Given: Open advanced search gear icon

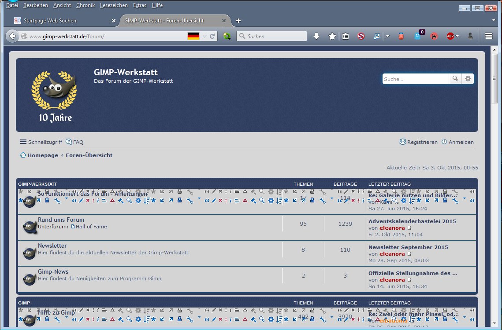Looking at the screenshot, I should tap(468, 79).
